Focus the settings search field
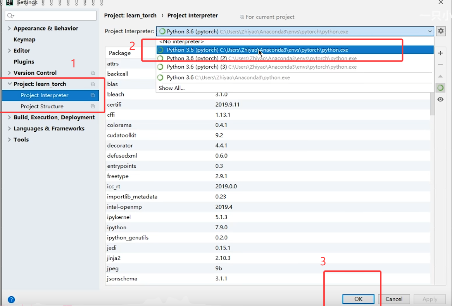This screenshot has height=306, width=452. 50,15
